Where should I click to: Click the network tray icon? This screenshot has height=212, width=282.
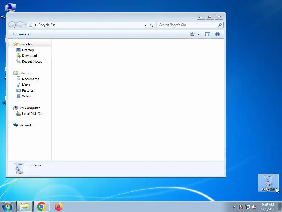click(248, 207)
